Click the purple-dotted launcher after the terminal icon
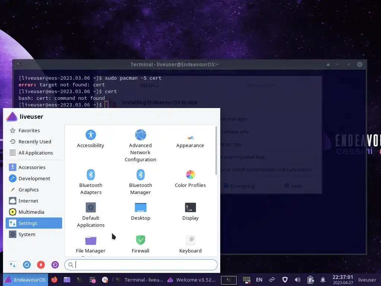The width and height of the screenshot is (381, 286). point(92,280)
